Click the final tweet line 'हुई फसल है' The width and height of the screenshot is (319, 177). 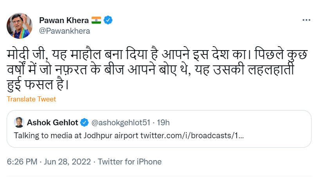point(37,83)
